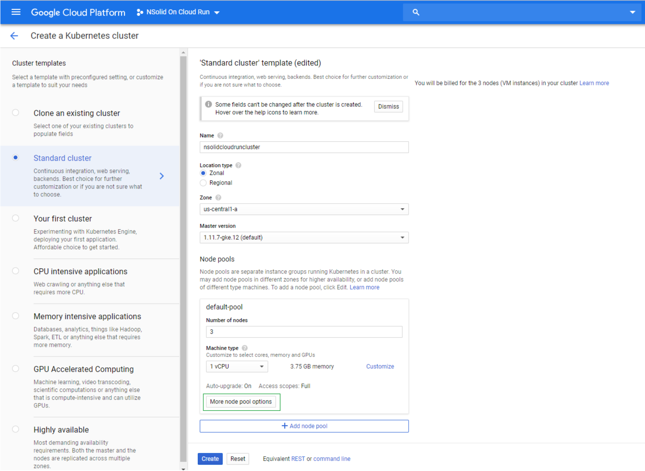Click the scroll down arrow of templates panel
Image resolution: width=645 pixels, height=471 pixels.
tap(183, 468)
